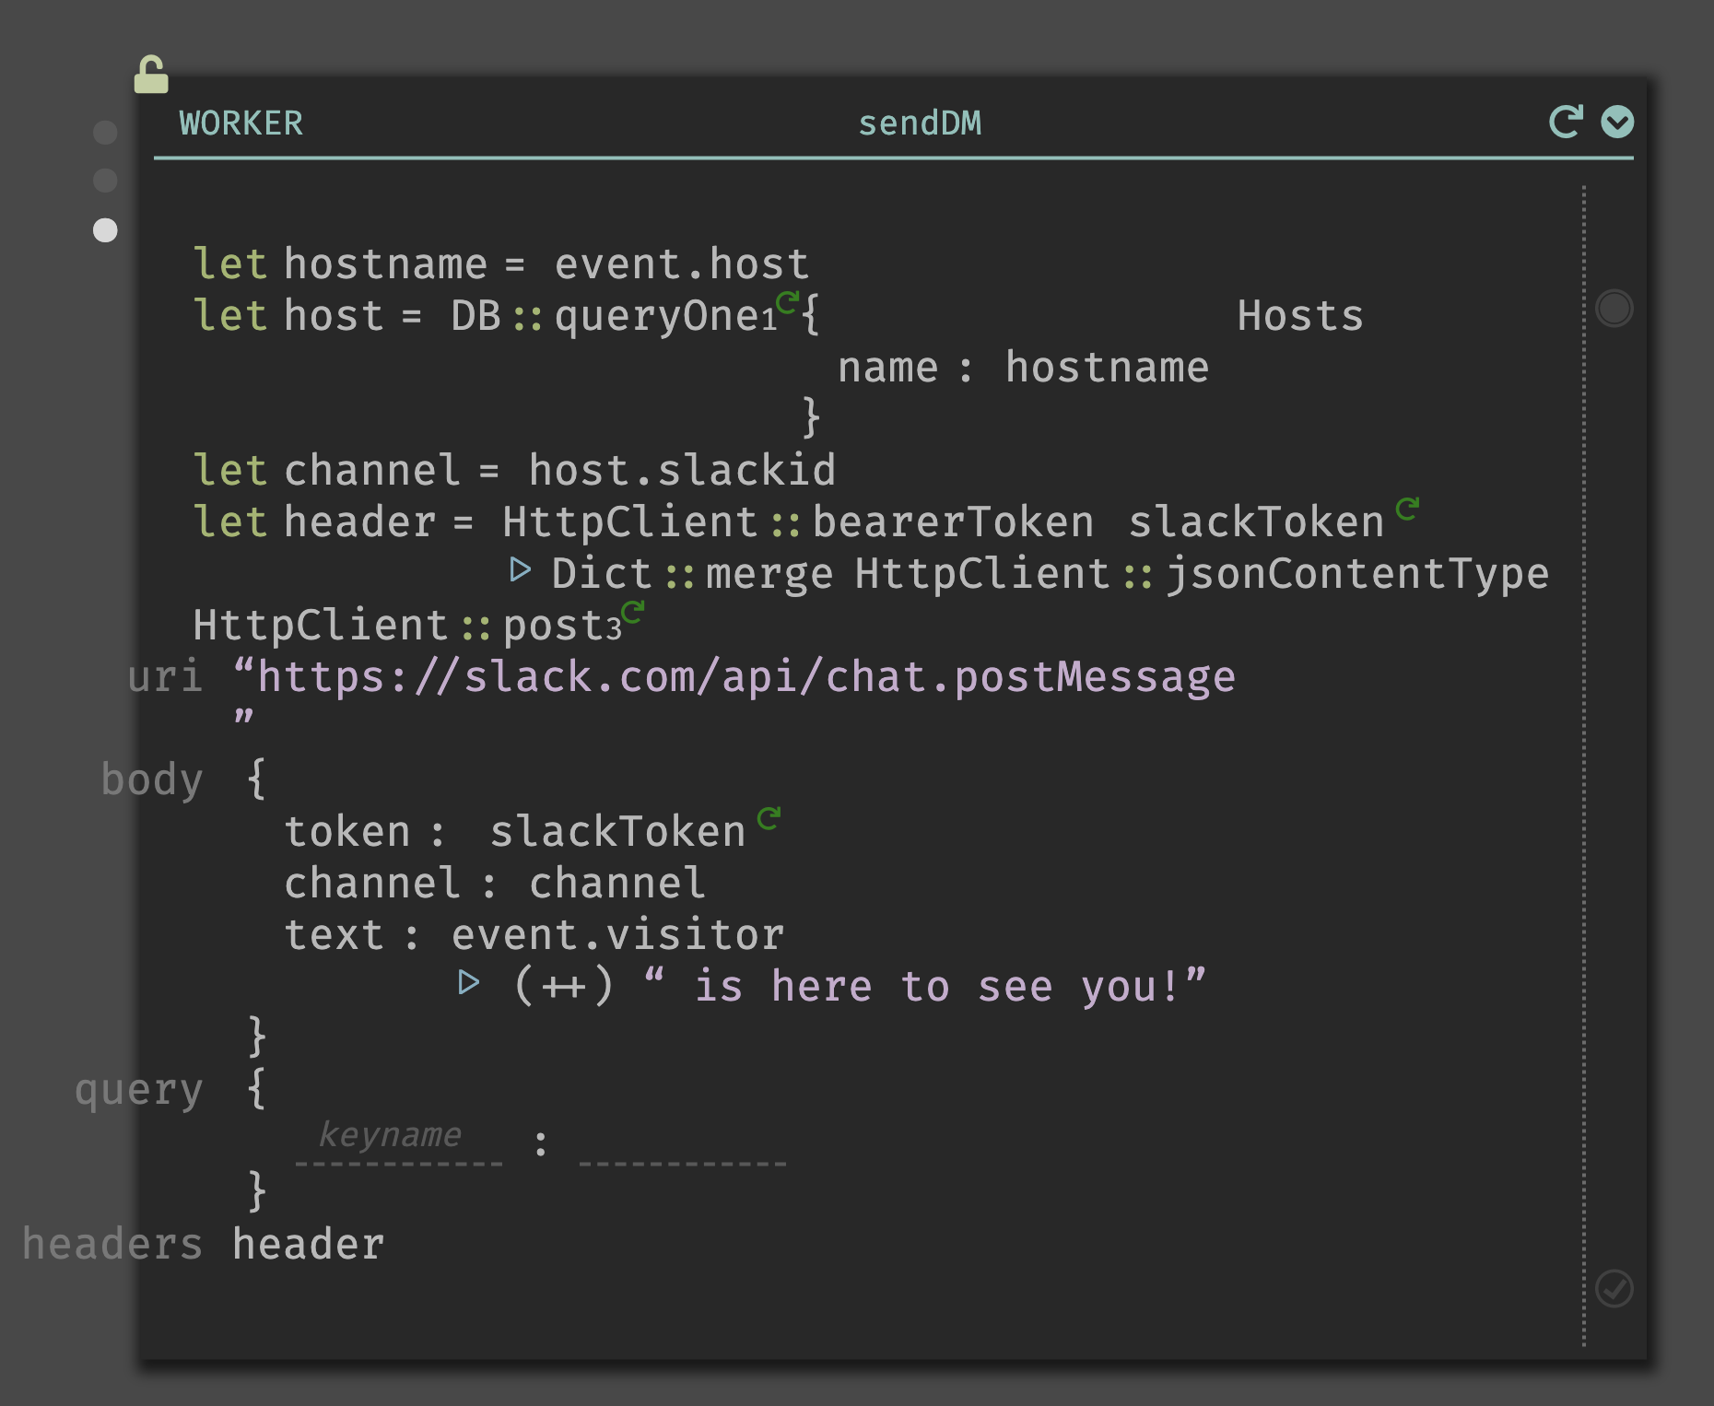The height and width of the screenshot is (1406, 1714).
Task: Click the 'Hosts' datastore name
Action: click(x=1300, y=316)
